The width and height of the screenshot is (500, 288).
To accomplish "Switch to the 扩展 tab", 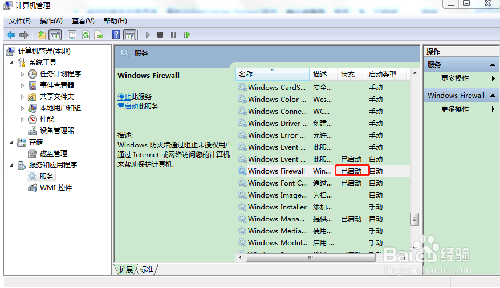I will pyautogui.click(x=125, y=270).
